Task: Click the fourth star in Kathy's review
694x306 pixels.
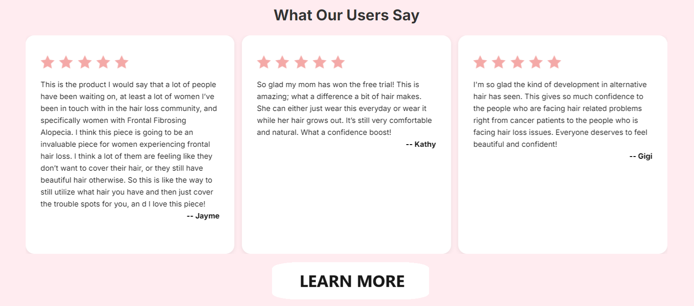Action: [319, 62]
